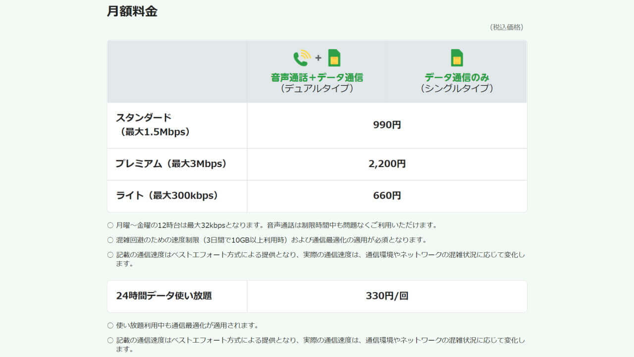The width and height of the screenshot is (634, 357).
Task: Click the 2,200円 price cell
Action: tap(387, 164)
